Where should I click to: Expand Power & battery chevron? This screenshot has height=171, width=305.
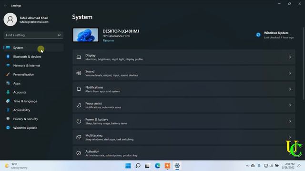tap(290, 121)
